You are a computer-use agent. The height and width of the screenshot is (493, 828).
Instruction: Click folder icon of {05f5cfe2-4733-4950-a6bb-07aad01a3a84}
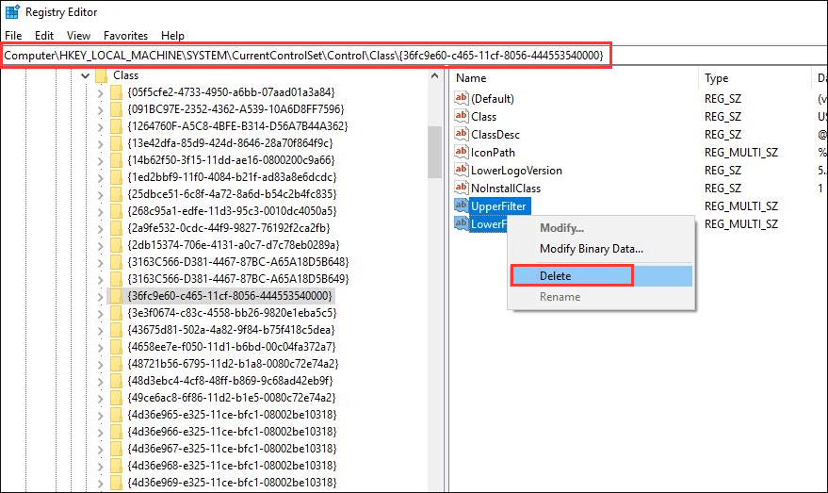[x=117, y=92]
